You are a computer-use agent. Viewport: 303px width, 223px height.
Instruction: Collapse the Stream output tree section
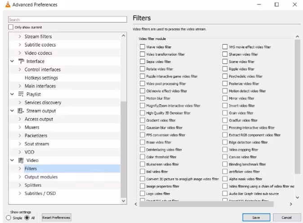(x=12, y=111)
